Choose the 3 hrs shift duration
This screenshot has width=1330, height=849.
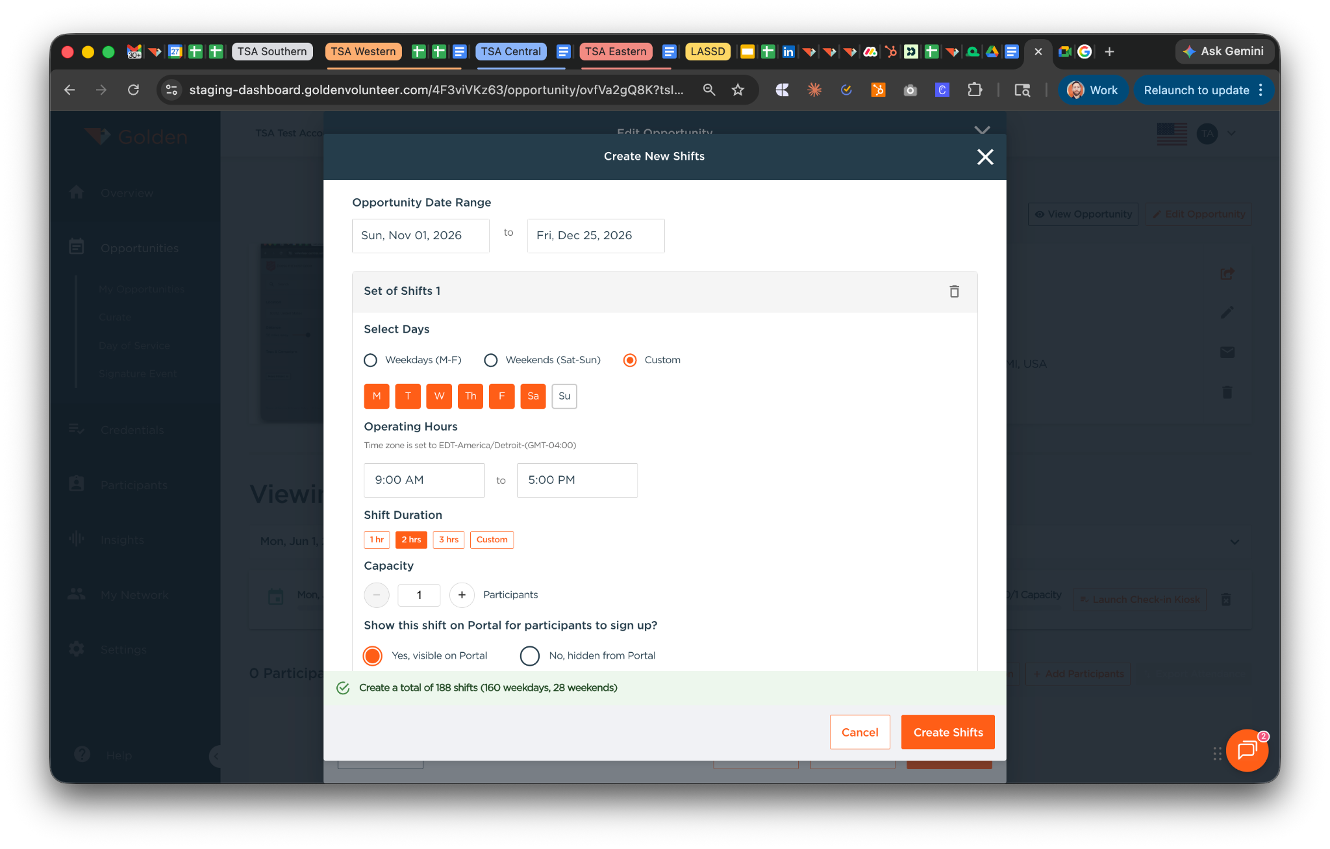pyautogui.click(x=448, y=540)
